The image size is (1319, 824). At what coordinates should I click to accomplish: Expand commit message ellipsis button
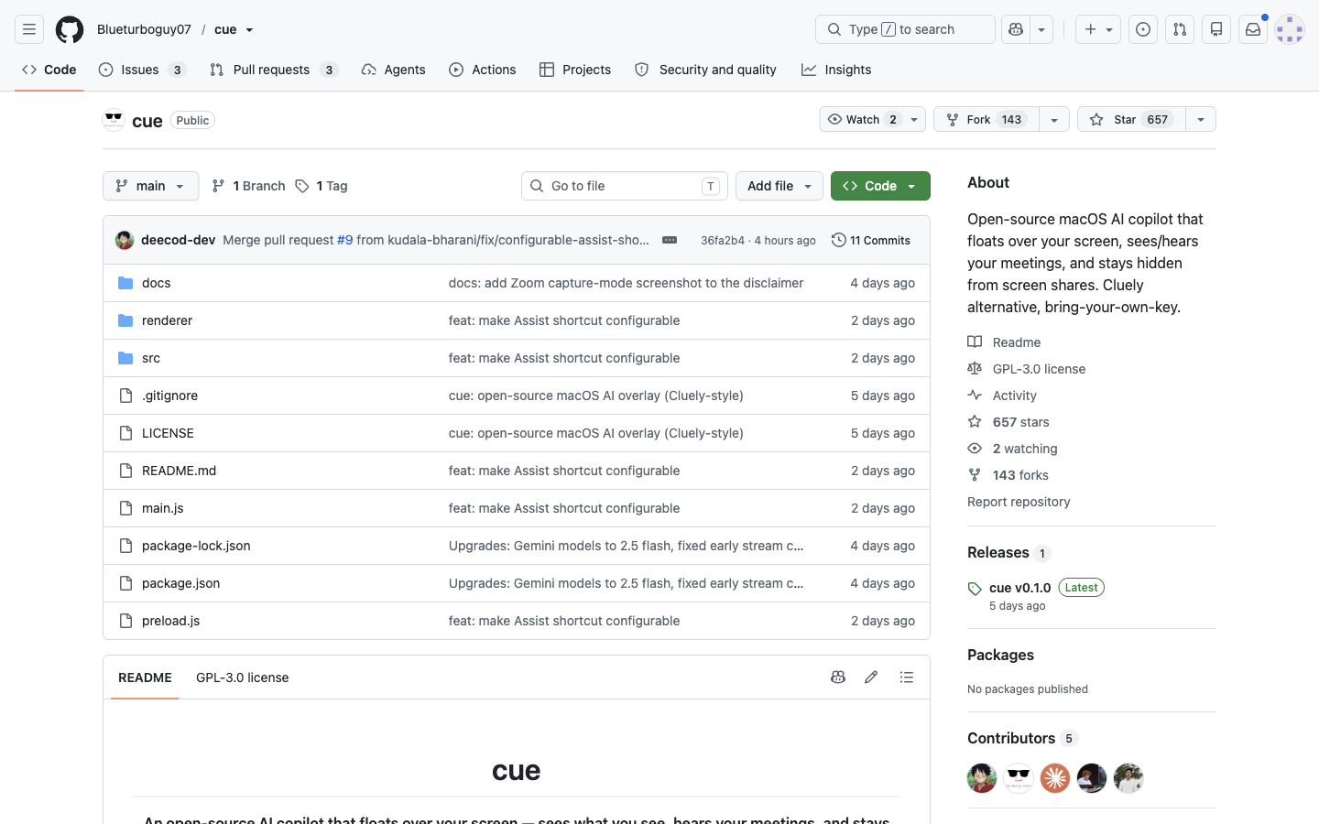point(670,240)
